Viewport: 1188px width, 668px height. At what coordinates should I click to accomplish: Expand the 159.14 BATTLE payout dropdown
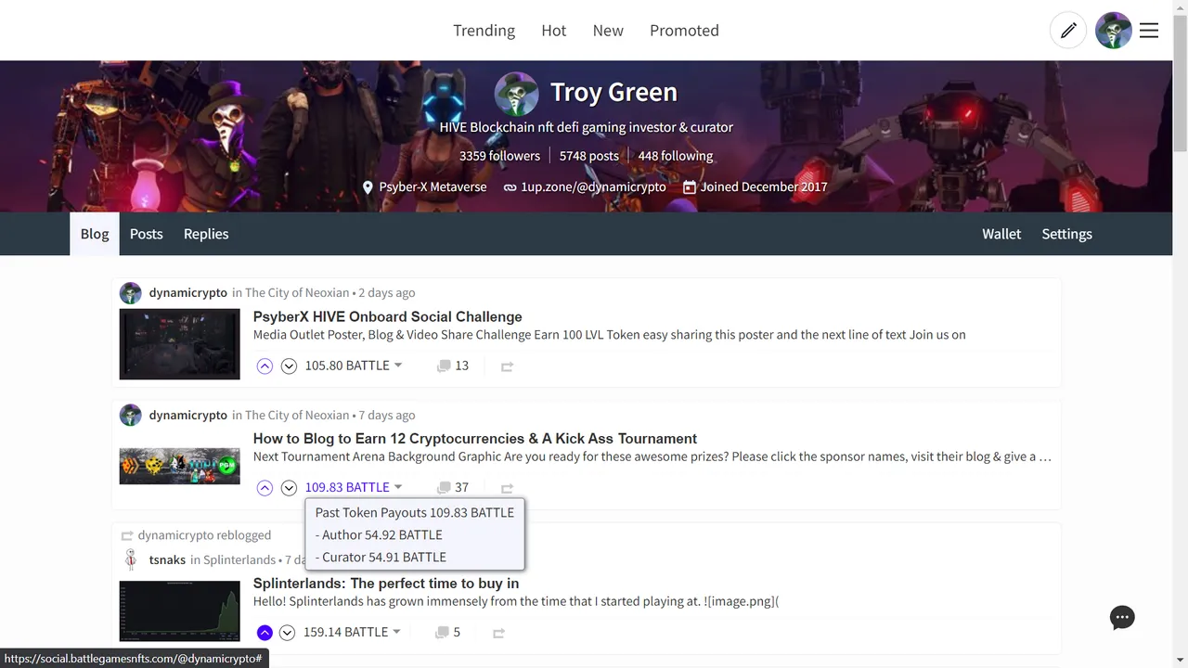click(x=352, y=632)
